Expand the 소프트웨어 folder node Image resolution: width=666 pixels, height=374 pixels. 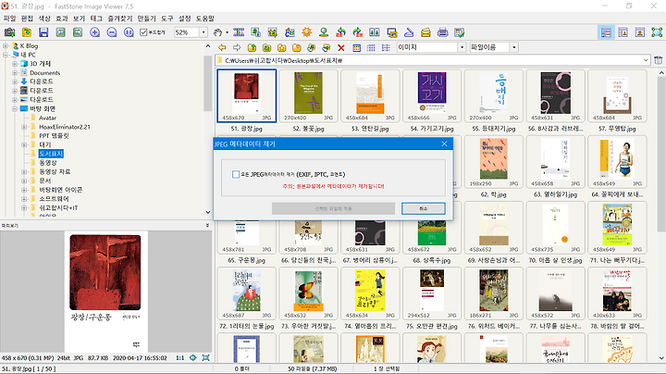click(24, 198)
